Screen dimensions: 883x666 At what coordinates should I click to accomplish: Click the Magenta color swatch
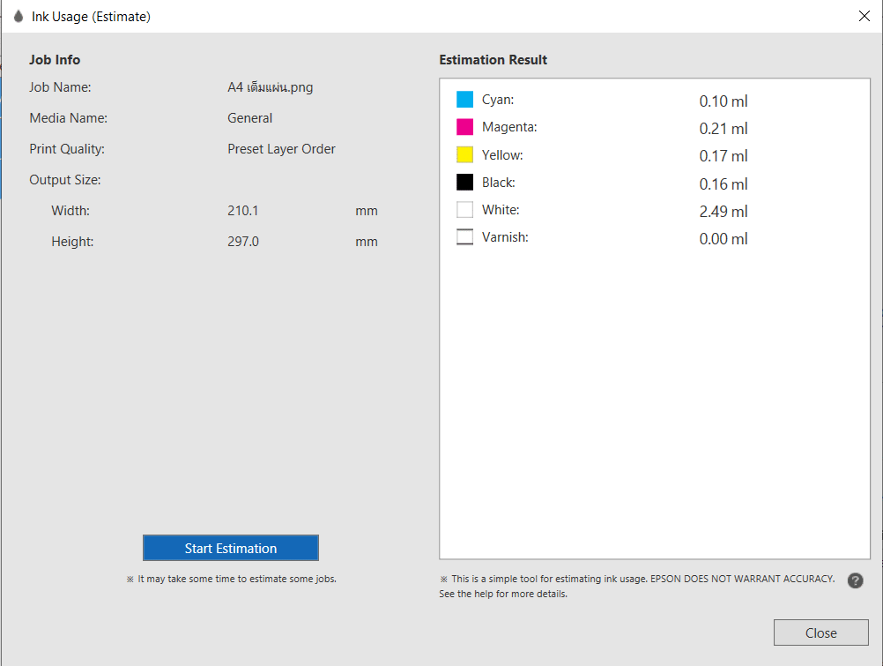pos(465,127)
